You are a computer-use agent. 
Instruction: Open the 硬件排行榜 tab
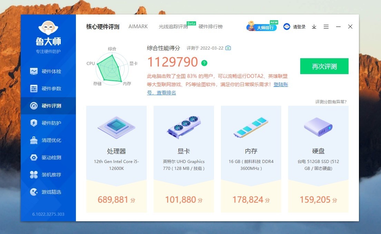tap(211, 27)
